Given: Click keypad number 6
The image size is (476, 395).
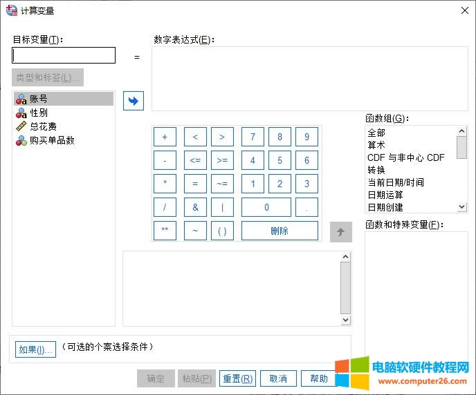Looking at the screenshot, I should point(306,160).
